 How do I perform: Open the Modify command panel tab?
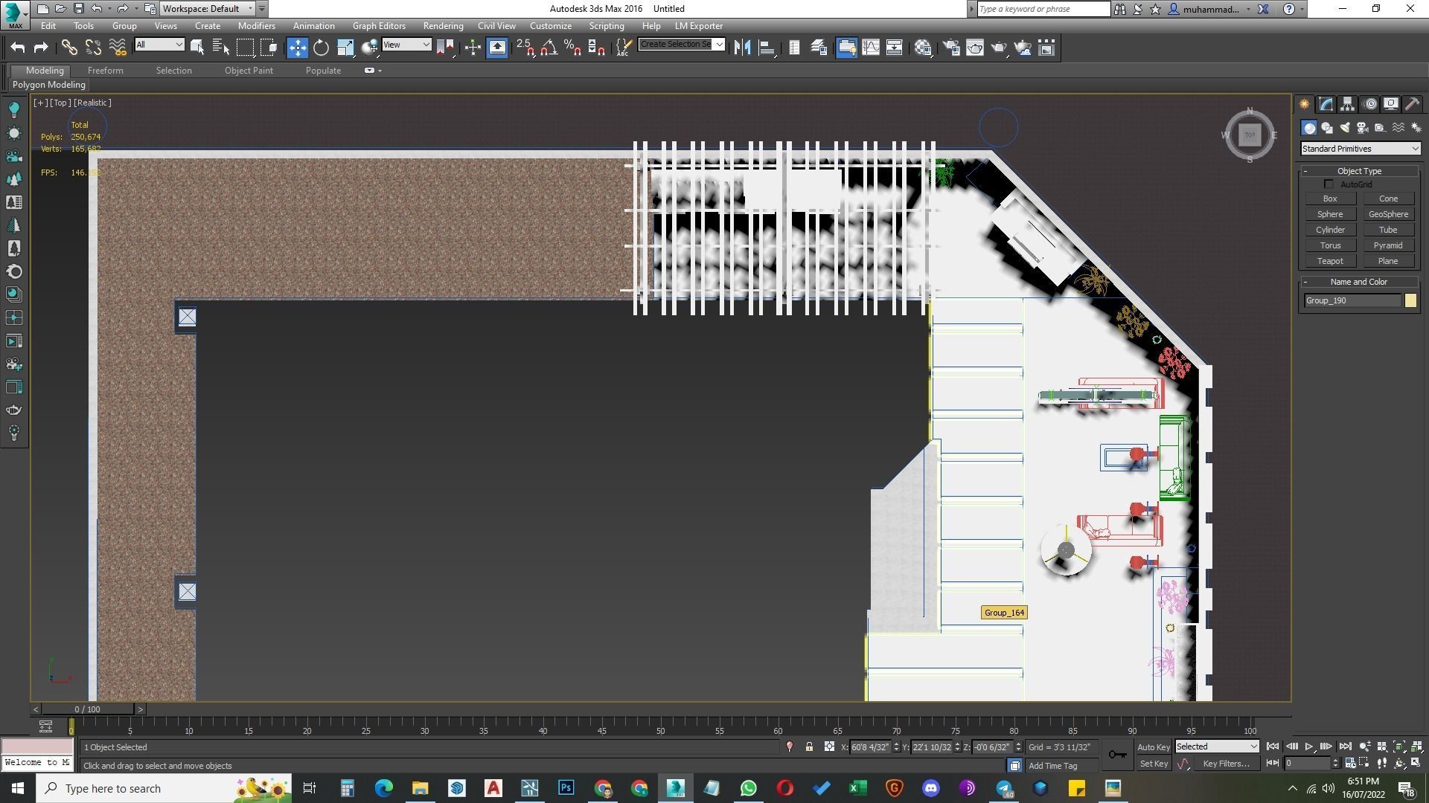pos(1326,104)
